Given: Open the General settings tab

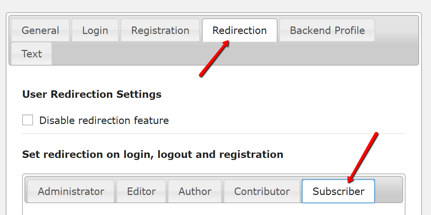Looking at the screenshot, I should 40,30.
